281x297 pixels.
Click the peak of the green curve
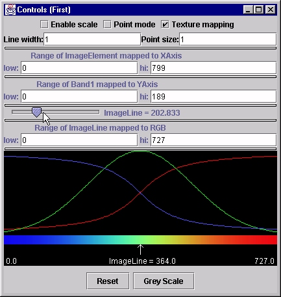(x=140, y=151)
